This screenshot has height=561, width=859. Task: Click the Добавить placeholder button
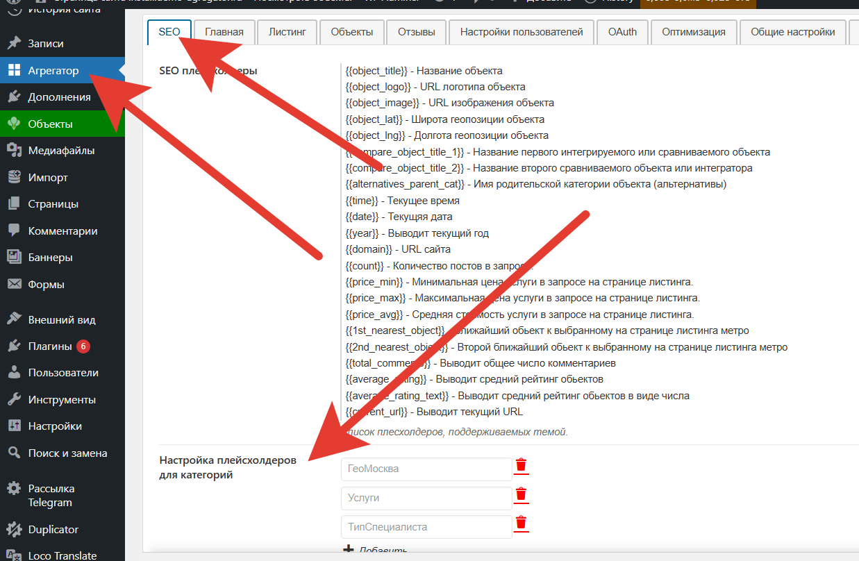click(376, 551)
